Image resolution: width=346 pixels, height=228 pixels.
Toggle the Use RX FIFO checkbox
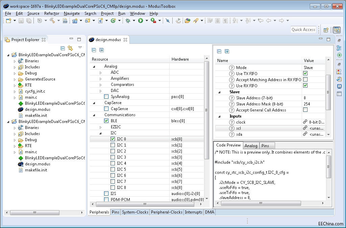tap(305, 85)
